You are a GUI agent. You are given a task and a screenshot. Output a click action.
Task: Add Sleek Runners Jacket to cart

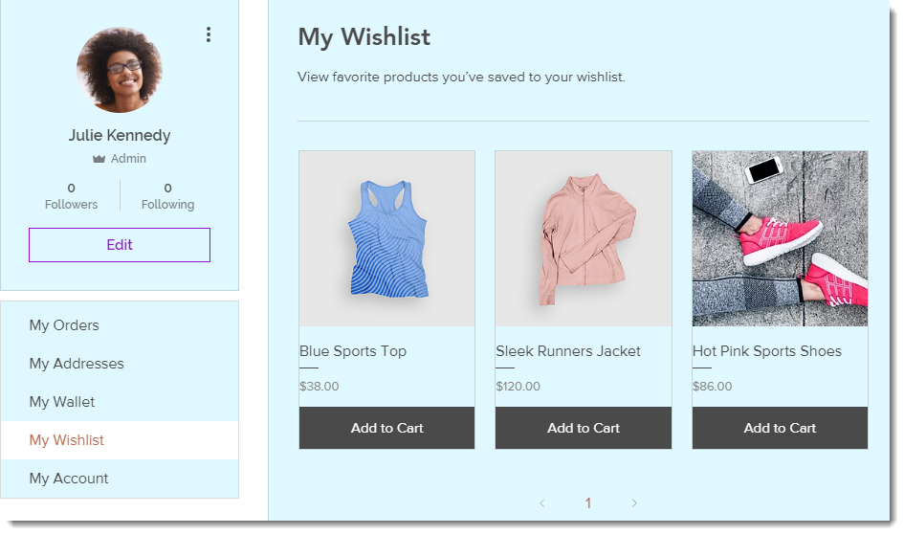[584, 428]
